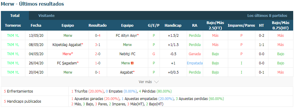The image size is (295, 108).
Task: Click the Impares/Pares column header
Action: point(241,26)
